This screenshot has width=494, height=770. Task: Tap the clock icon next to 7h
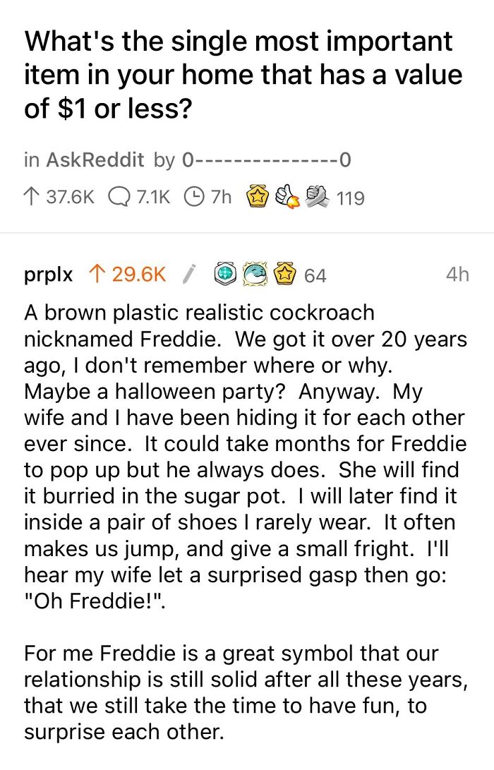pos(194,197)
